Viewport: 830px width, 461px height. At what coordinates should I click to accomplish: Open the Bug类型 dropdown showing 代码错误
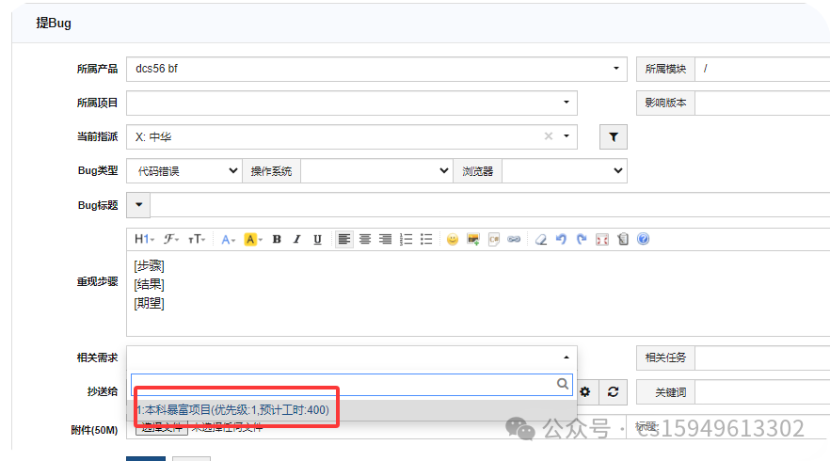184,171
